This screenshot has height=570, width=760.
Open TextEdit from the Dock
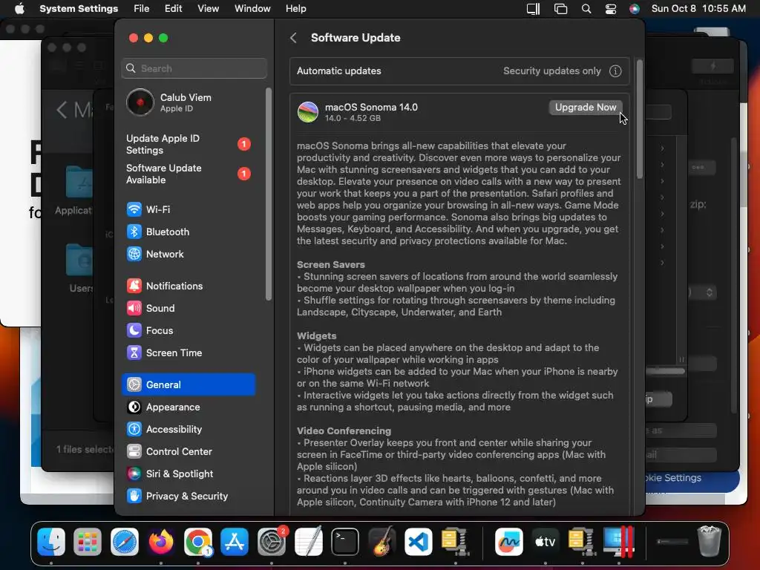(x=308, y=541)
